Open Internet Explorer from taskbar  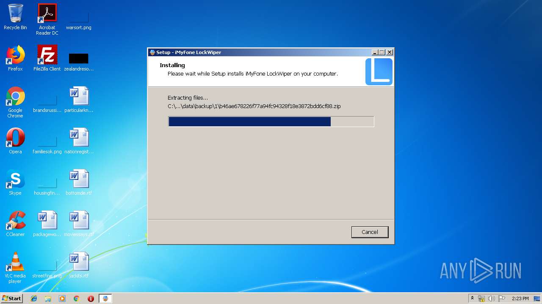click(34, 299)
